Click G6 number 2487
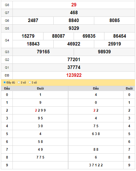Screen dimensions: 136x171 33,21
